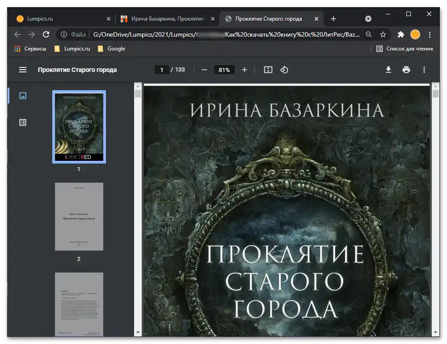Reload the current page

pyautogui.click(x=46, y=34)
